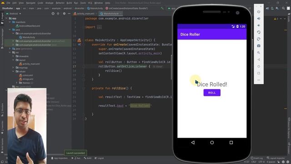Expand the drawable folder
This screenshot has width=291, height=164.
click(13, 56)
